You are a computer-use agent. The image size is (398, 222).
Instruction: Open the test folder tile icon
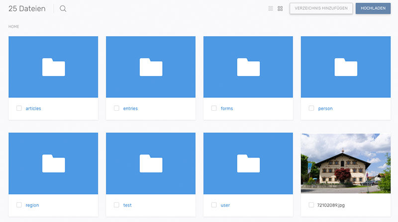point(151,163)
